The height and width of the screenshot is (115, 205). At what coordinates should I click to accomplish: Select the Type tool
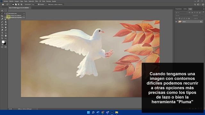[2, 33]
